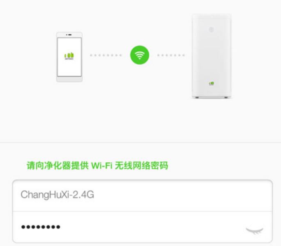Click "无线网络密码" text in the heading
The image size is (281, 246).
(141, 165)
